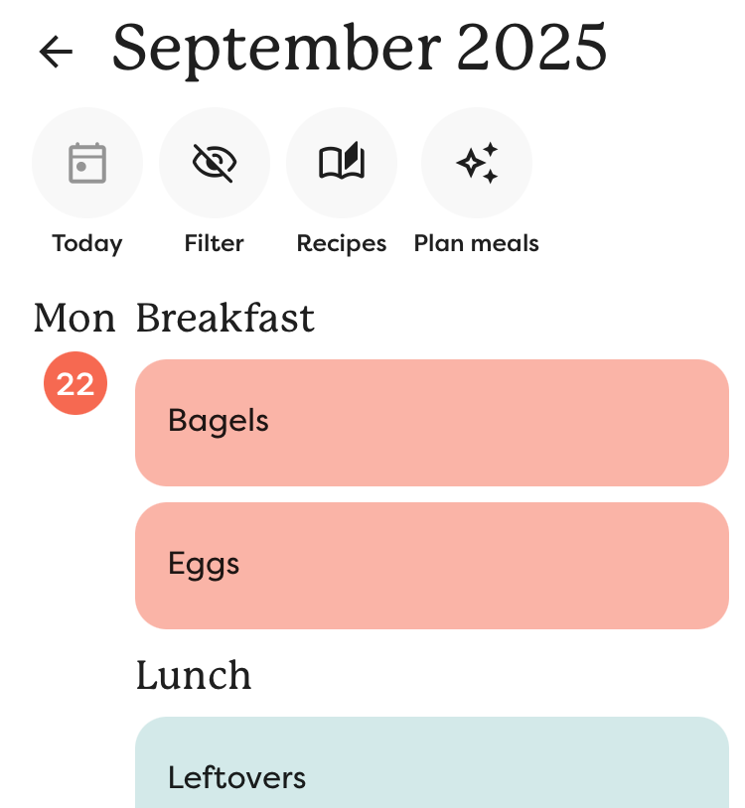This screenshot has width=745, height=808.
Task: Click the year '2025' in the header
Action: [532, 48]
